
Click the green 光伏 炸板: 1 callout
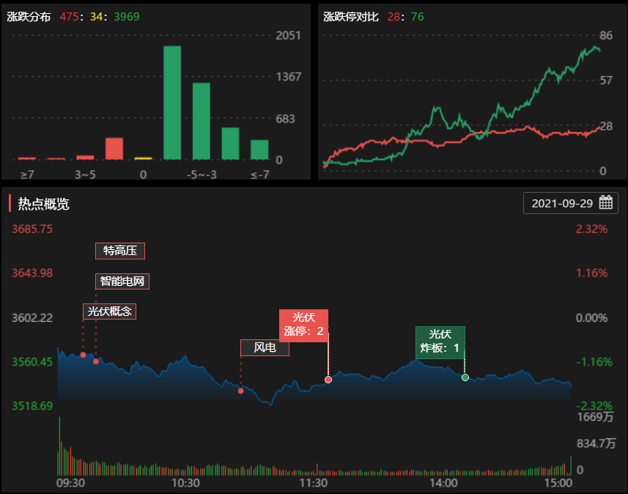pos(440,342)
